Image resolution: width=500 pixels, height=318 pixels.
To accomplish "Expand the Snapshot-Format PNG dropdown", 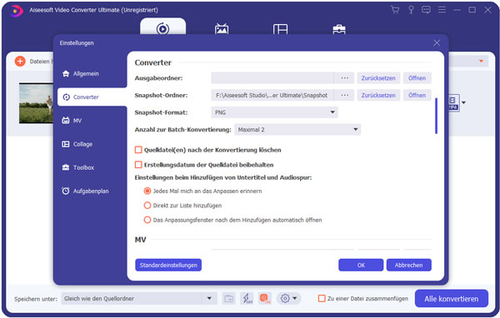I will pyautogui.click(x=274, y=112).
